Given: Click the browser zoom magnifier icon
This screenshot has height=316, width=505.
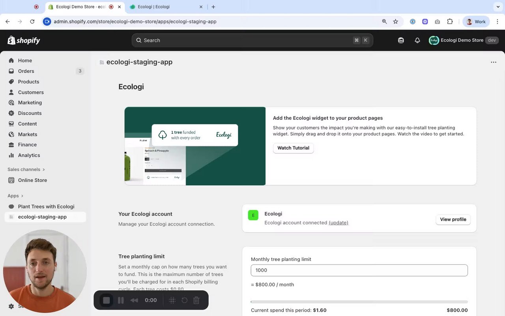Looking at the screenshot, I should pyautogui.click(x=384, y=22).
